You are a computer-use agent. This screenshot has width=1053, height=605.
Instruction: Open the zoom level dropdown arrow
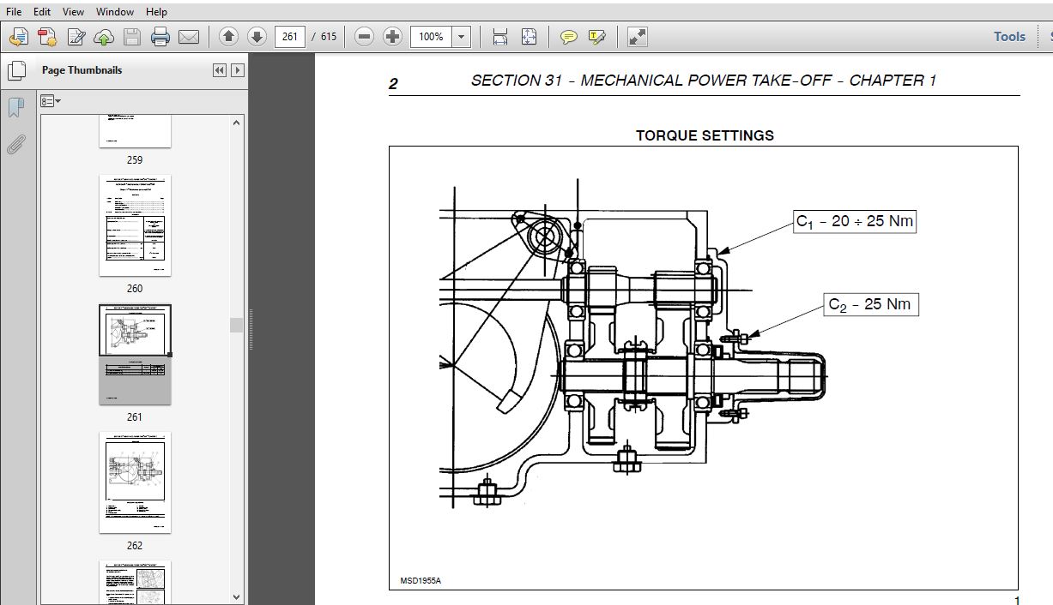click(x=462, y=37)
